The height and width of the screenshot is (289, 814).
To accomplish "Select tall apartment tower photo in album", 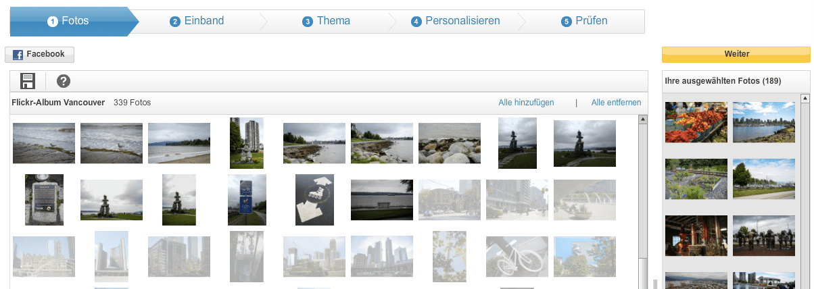I will point(246,143).
